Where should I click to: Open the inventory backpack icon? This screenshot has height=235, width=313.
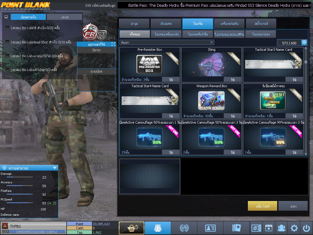[158, 228]
